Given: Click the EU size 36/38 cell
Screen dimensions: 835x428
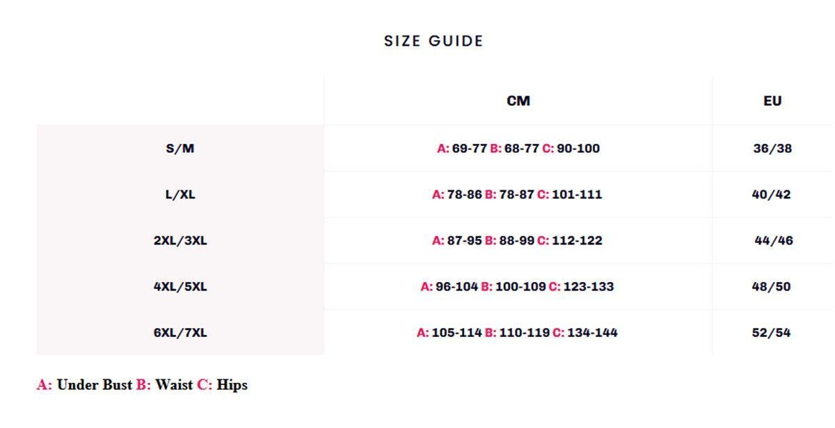Looking at the screenshot, I should click(x=772, y=148).
